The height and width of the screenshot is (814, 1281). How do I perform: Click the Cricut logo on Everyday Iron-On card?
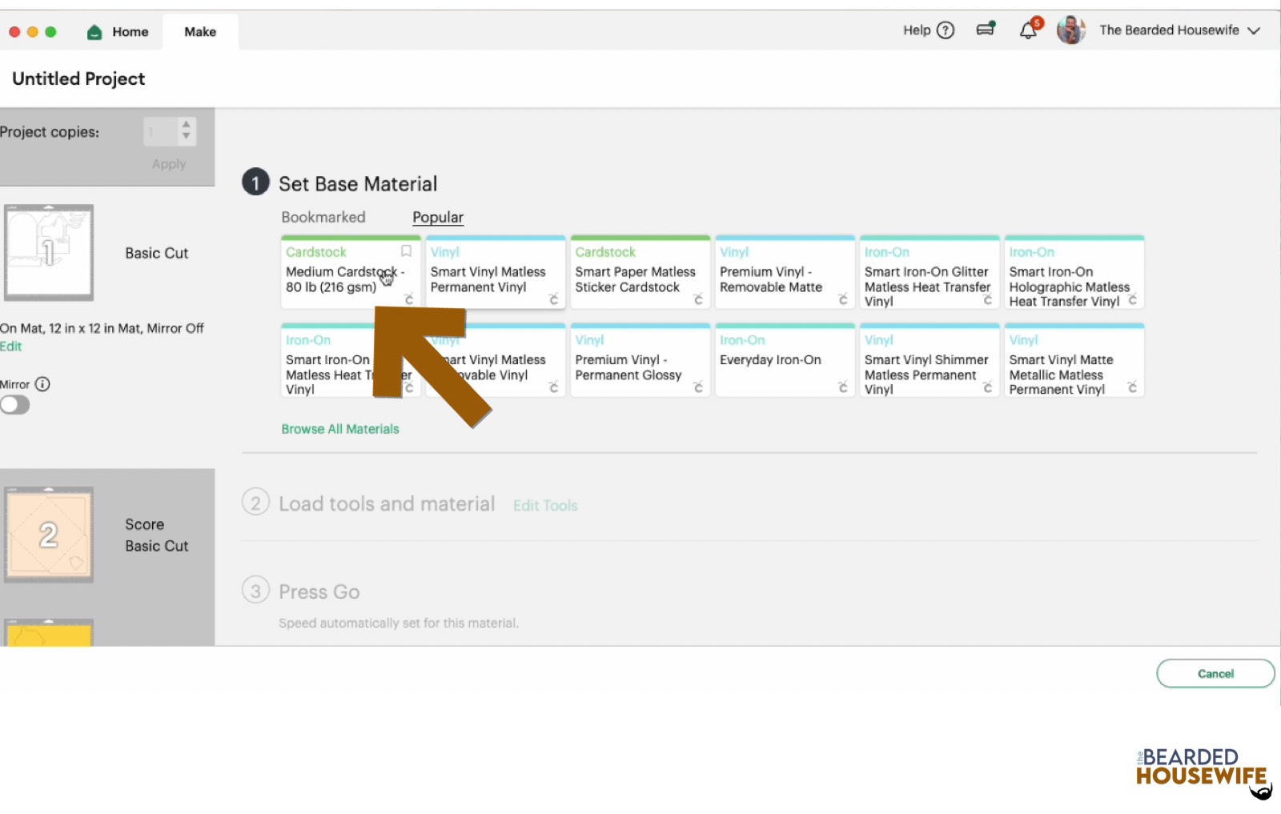841,387
